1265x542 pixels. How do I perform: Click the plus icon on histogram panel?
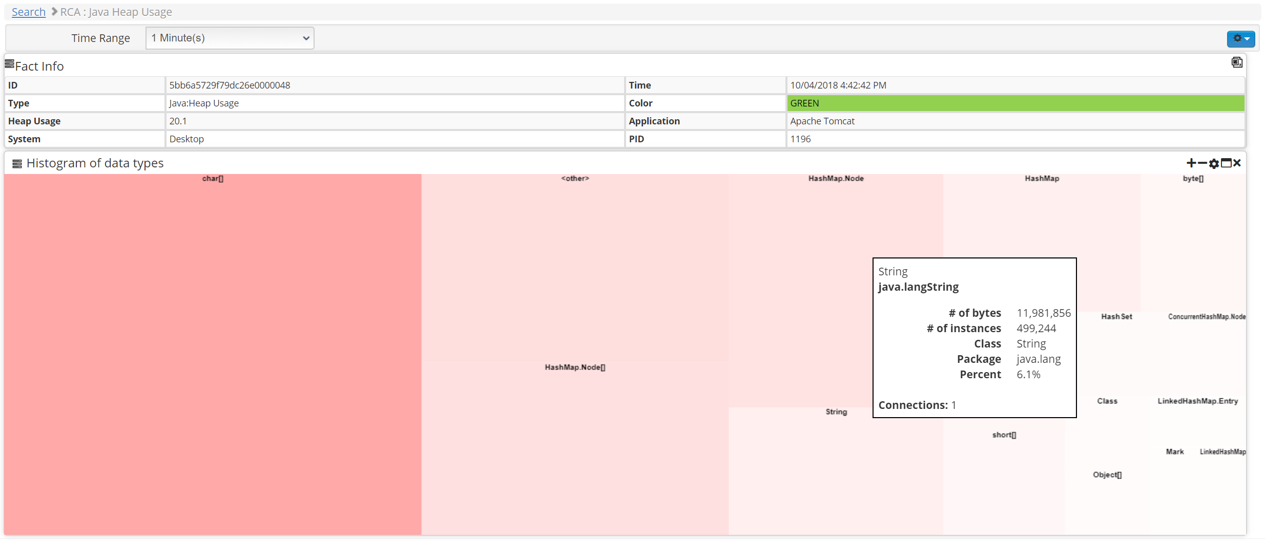pyautogui.click(x=1191, y=163)
